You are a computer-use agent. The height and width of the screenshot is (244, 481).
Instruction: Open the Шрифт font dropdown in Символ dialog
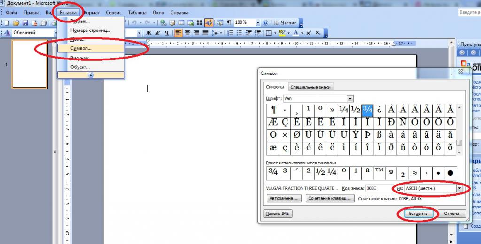350,98
